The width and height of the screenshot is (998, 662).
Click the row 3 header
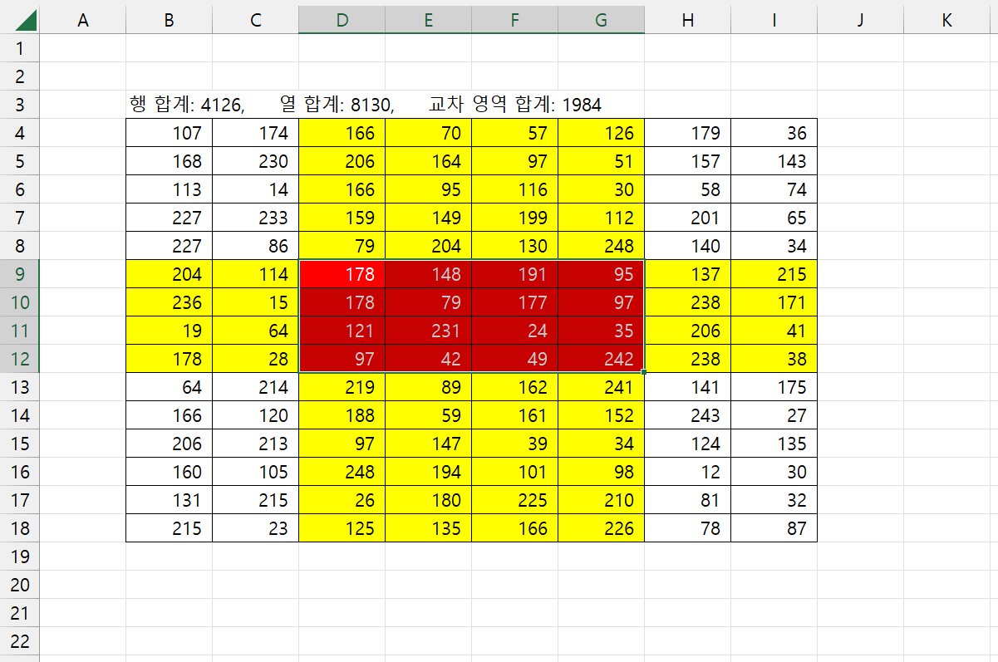pyautogui.click(x=20, y=105)
